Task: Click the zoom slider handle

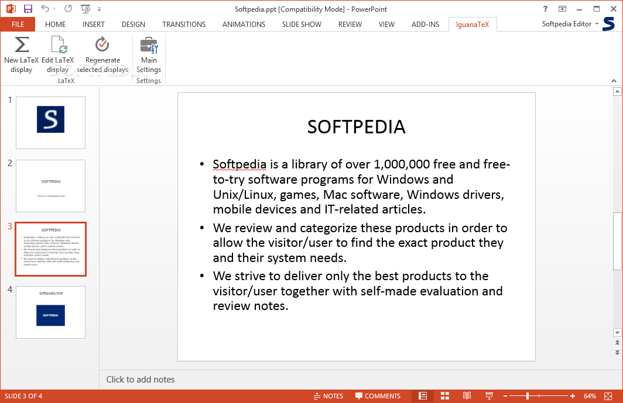Action: [x=528, y=396]
